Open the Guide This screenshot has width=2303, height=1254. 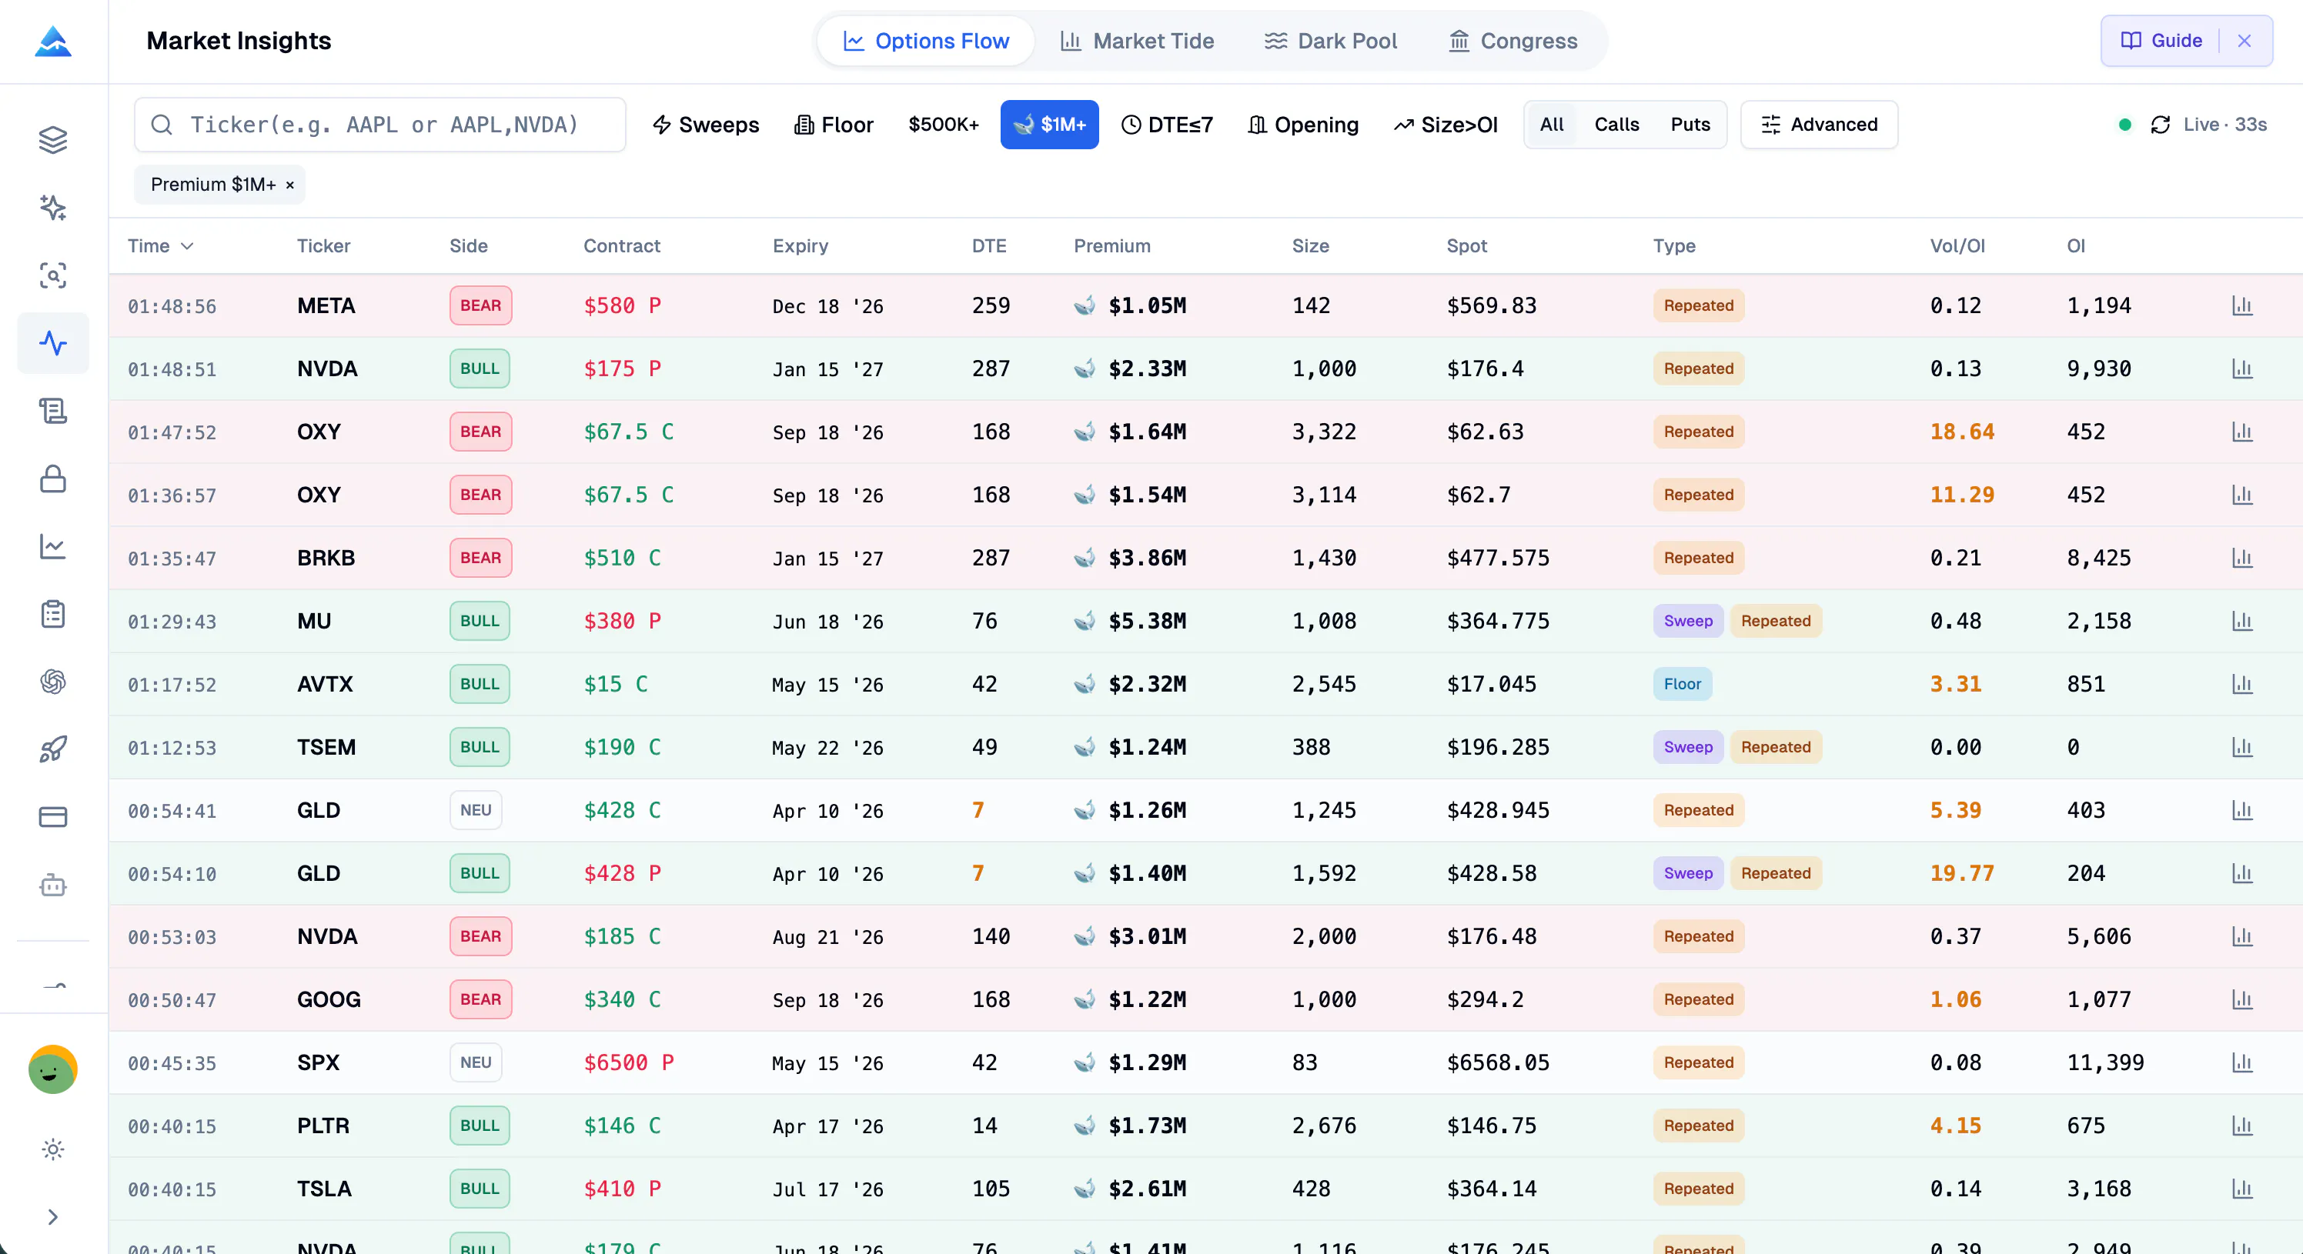2161,40
